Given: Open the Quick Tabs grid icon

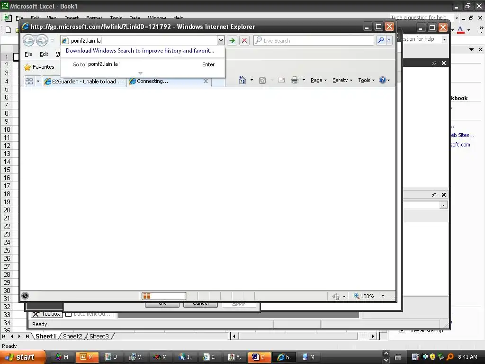Looking at the screenshot, I should pyautogui.click(x=29, y=82).
